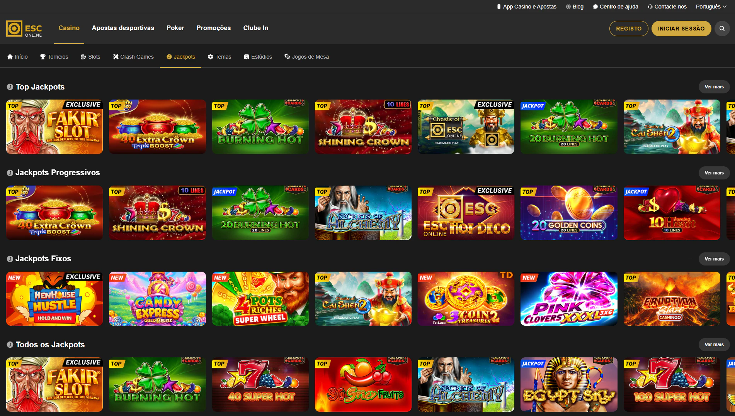The width and height of the screenshot is (735, 416).
Task: Open ESC Hot Deco game
Action: (x=466, y=213)
